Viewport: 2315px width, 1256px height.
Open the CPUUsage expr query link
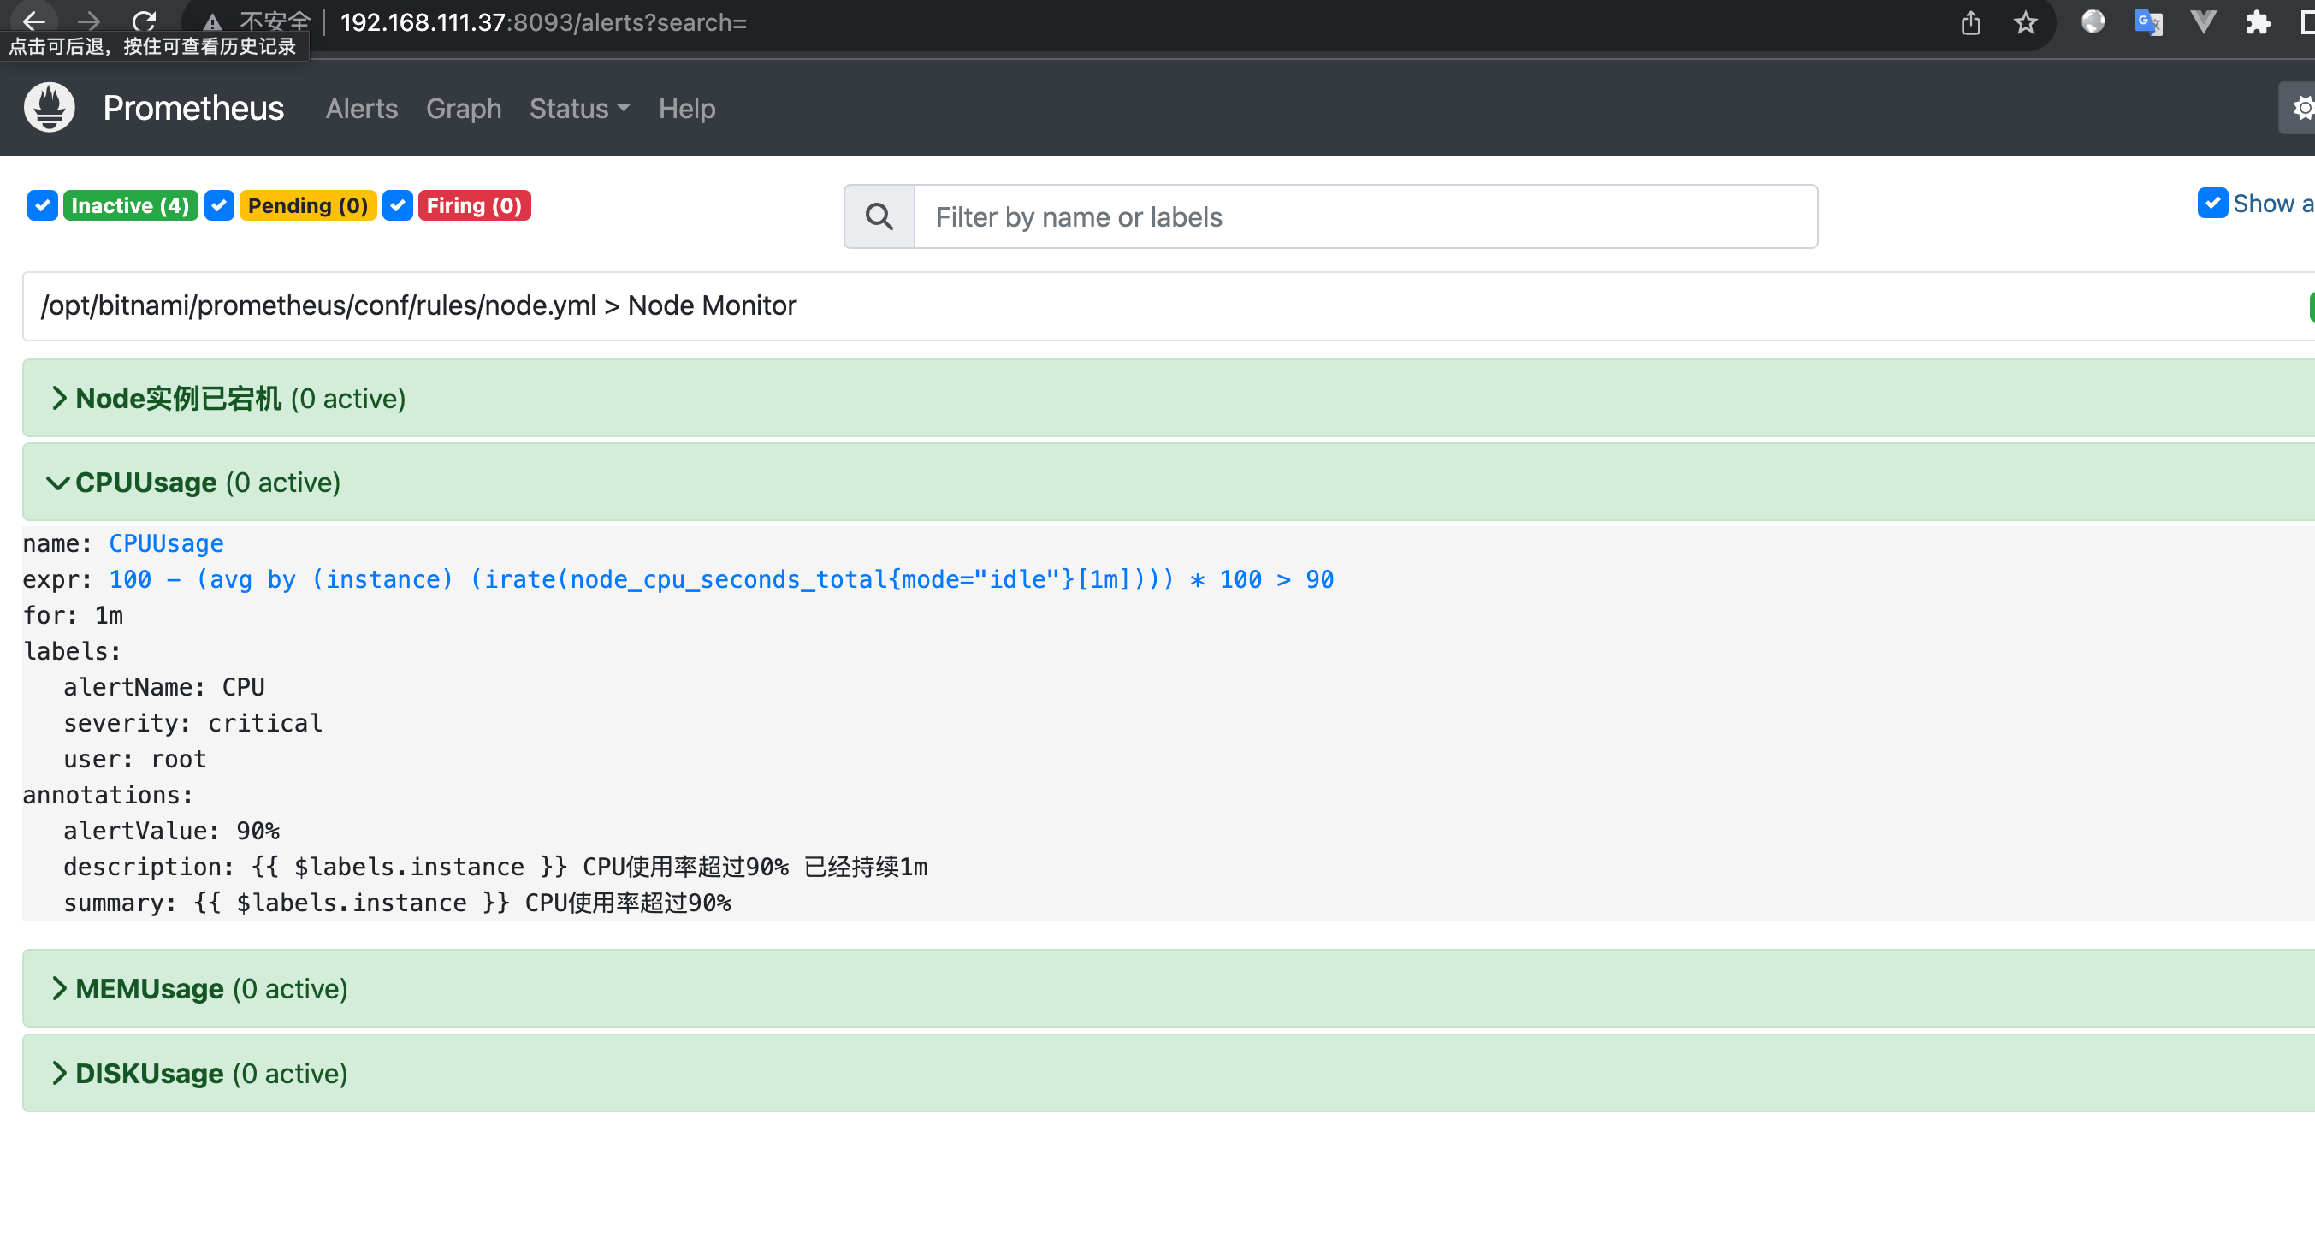(x=720, y=579)
